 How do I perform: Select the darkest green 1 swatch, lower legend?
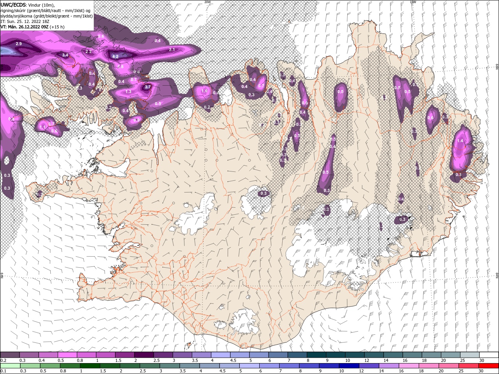[x=90, y=366]
